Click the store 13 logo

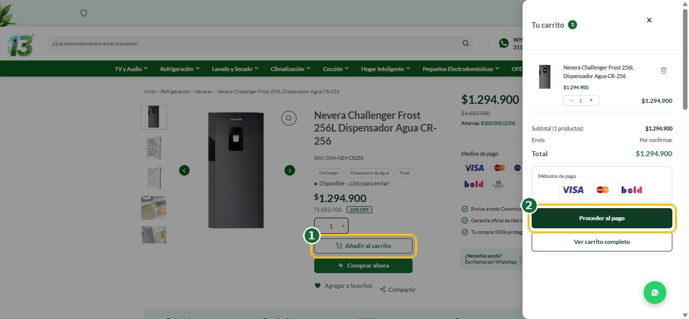coord(21,44)
